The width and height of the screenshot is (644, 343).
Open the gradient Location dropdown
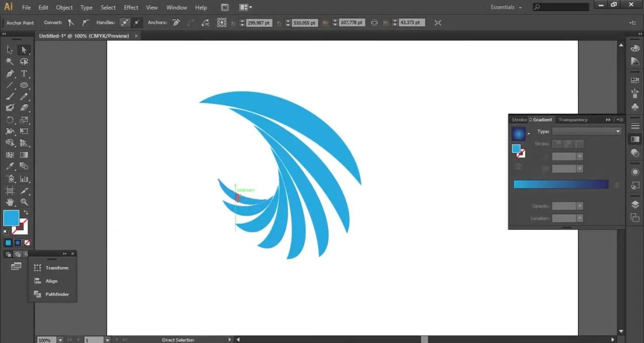pos(580,218)
